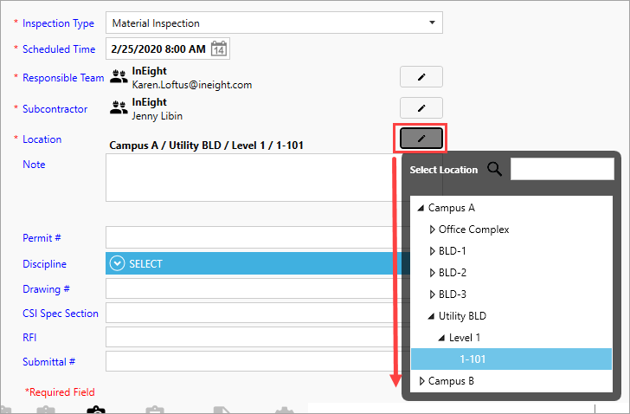Select Level 1 in the location tree

click(x=465, y=338)
